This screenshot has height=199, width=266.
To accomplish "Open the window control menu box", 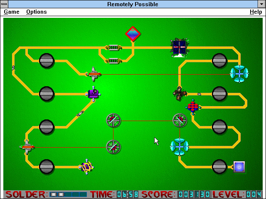I will pos(4,4).
